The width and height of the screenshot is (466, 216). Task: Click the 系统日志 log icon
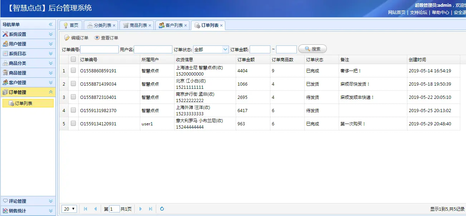point(5,54)
